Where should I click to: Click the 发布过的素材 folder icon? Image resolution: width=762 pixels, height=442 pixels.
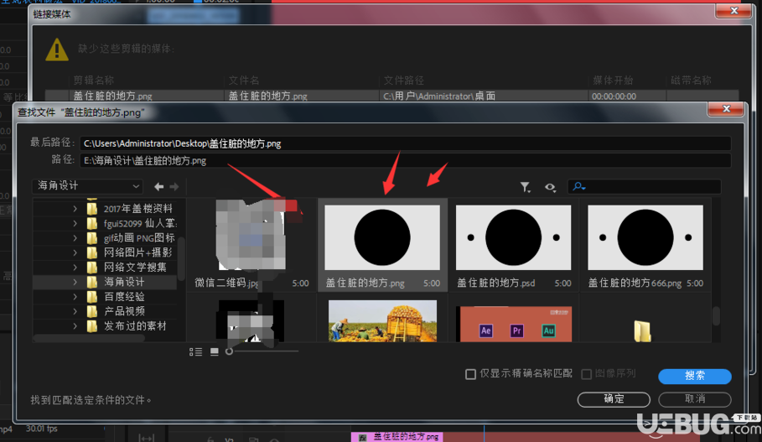(92, 325)
